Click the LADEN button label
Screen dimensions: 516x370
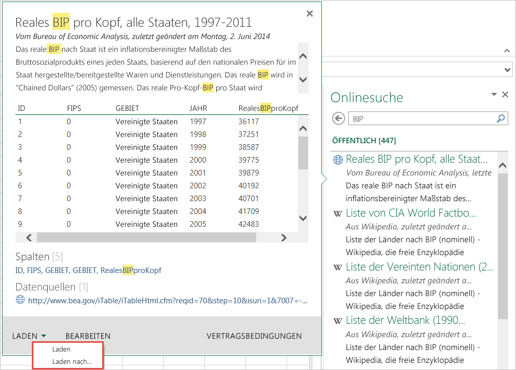[x=25, y=336]
